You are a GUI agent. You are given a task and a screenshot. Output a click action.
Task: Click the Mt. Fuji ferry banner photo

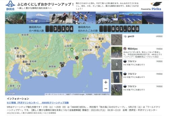coord(38,18)
